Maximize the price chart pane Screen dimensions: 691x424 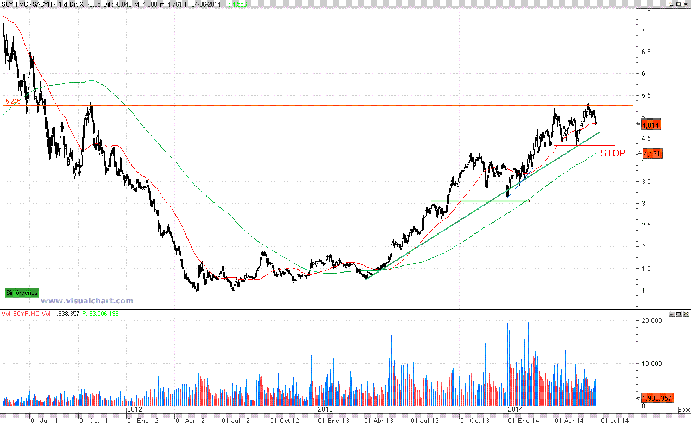pyautogui.click(x=678, y=4)
